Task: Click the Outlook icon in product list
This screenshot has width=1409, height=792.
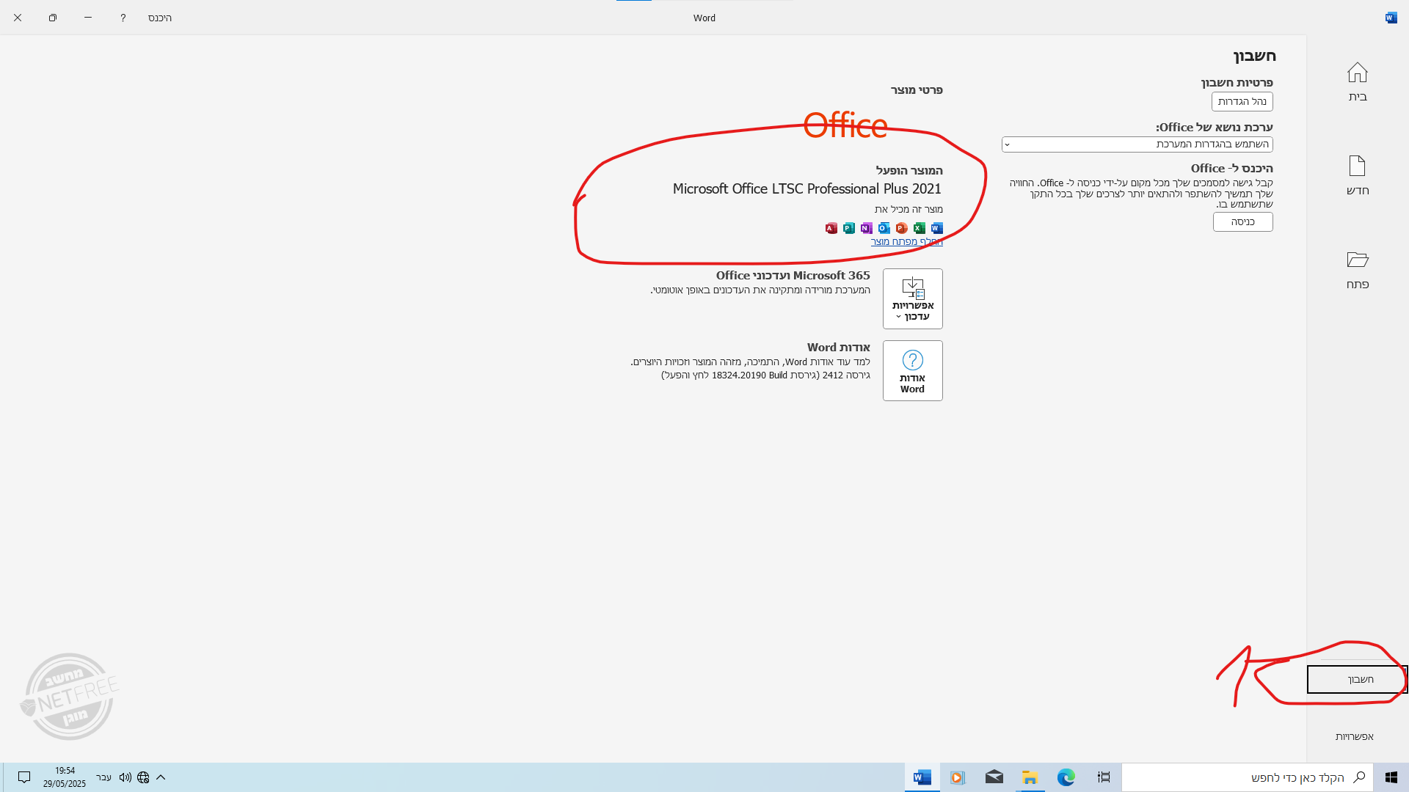Action: pyautogui.click(x=884, y=228)
